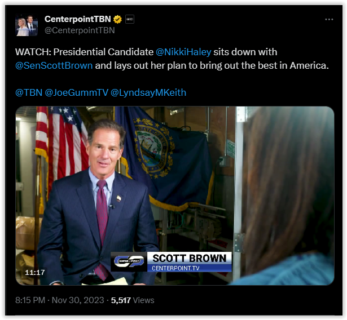Click the CENTERPOINT.TV caption text

tap(175, 268)
